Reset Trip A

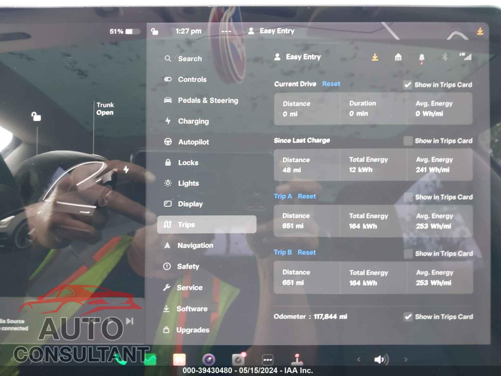click(307, 196)
